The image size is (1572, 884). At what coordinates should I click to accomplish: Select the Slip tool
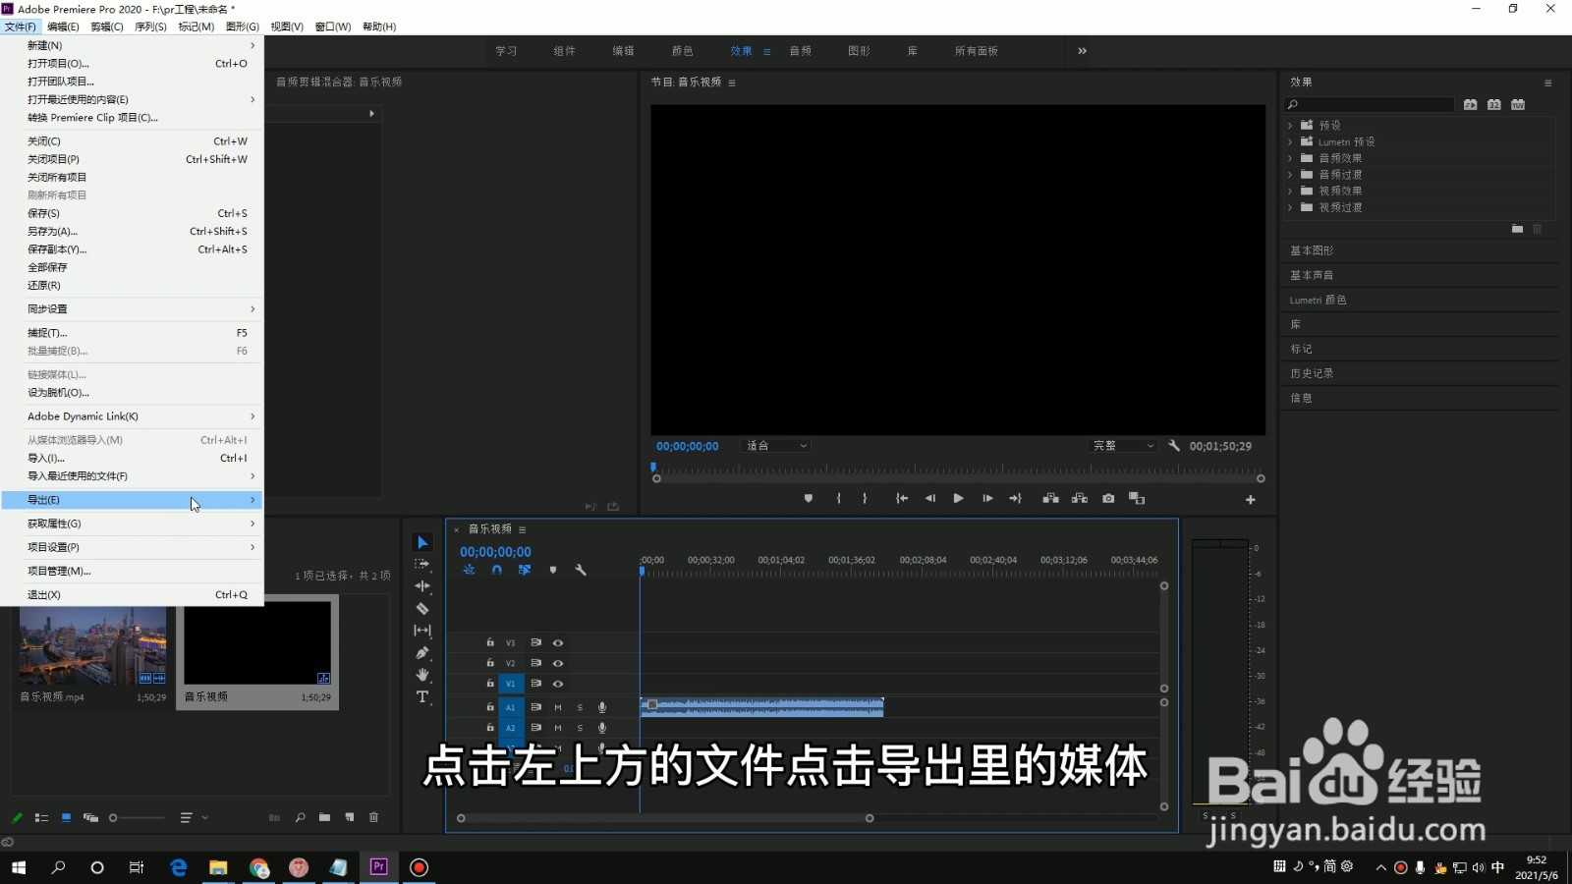coord(422,631)
